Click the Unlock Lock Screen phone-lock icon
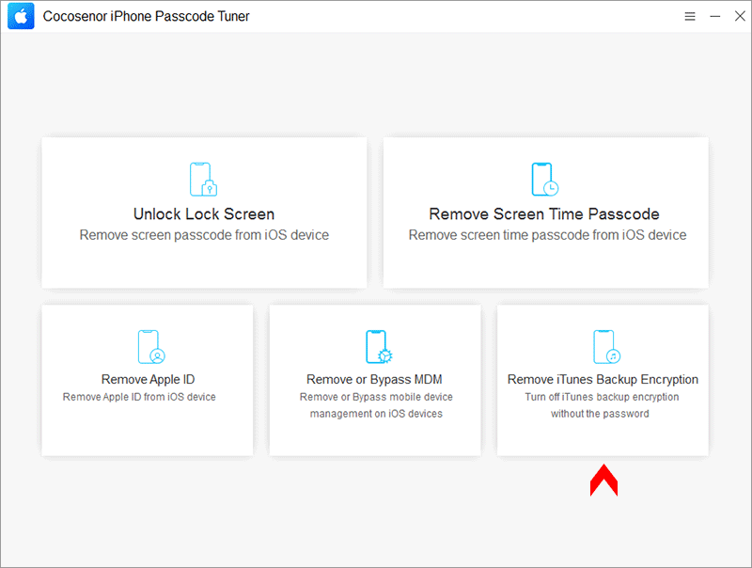This screenshot has height=568, width=752. tap(203, 179)
